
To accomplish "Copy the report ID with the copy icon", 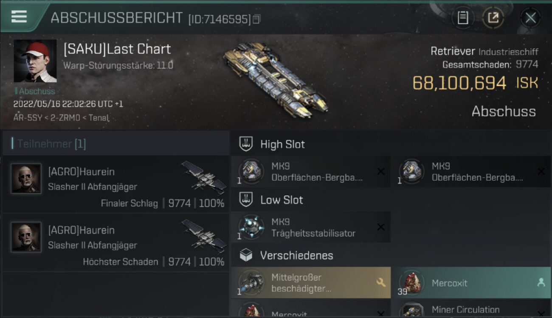I will 256,19.
